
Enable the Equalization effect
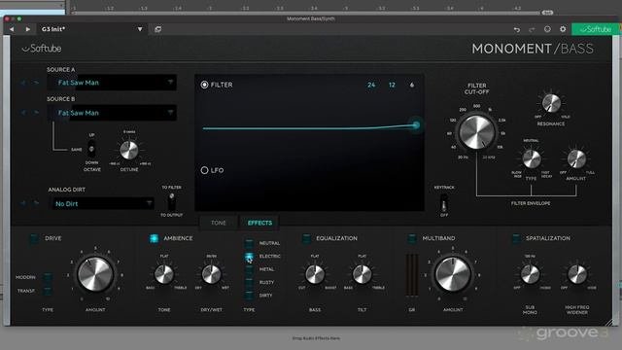click(x=306, y=238)
